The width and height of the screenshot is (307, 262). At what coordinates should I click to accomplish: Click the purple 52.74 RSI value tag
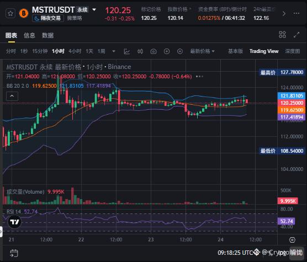(x=286, y=221)
